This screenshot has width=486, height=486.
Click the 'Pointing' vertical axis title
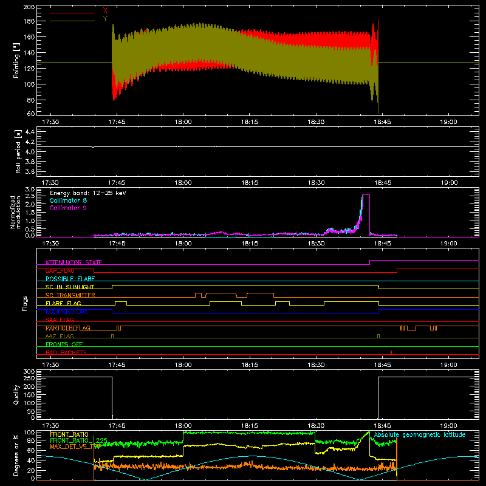click(x=16, y=60)
